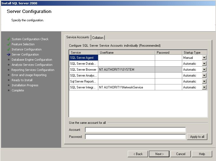The image size is (216, 161).
Task: Click System Configuration Check step label
Action: [x=30, y=39]
